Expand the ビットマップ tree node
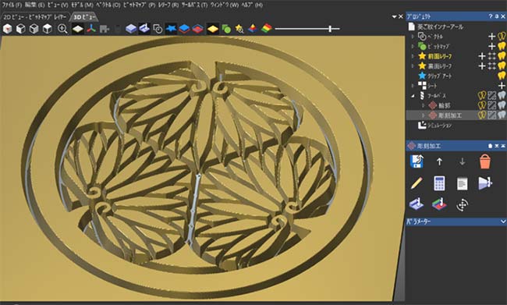 [x=413, y=46]
